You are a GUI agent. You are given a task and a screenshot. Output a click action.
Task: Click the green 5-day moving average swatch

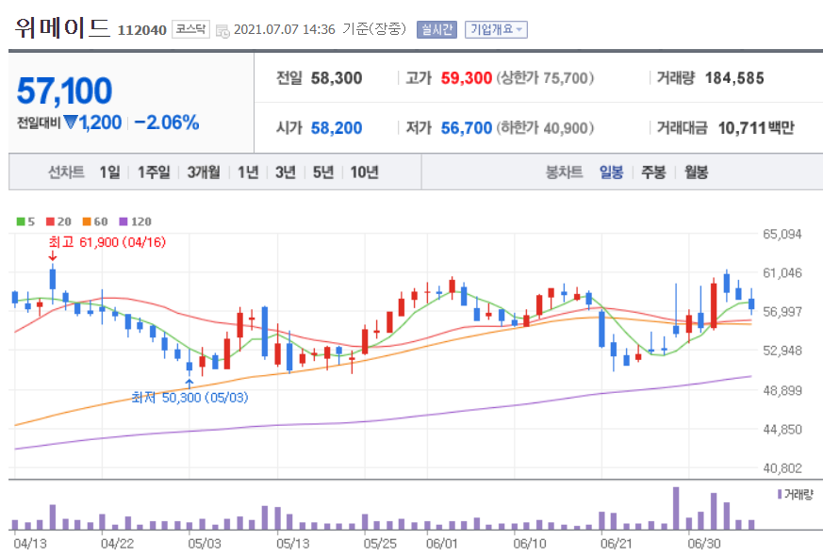21,221
